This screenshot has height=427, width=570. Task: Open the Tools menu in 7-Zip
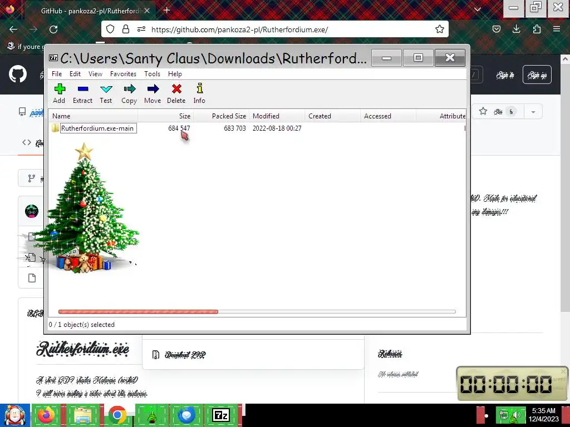pos(152,74)
